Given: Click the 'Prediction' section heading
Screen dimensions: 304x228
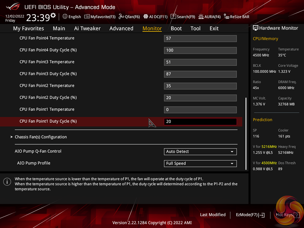Looking at the screenshot, I should [262, 119].
